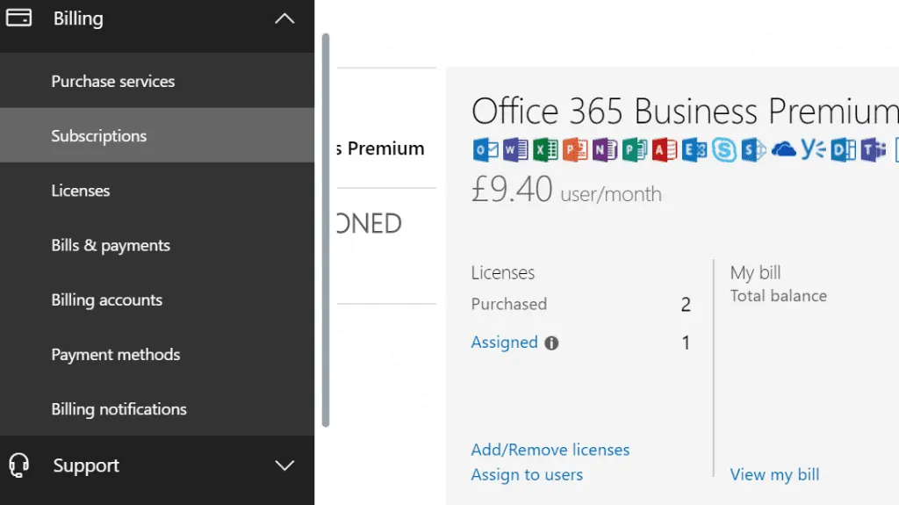The image size is (899, 505).
Task: Click the Support header label
Action: (86, 465)
